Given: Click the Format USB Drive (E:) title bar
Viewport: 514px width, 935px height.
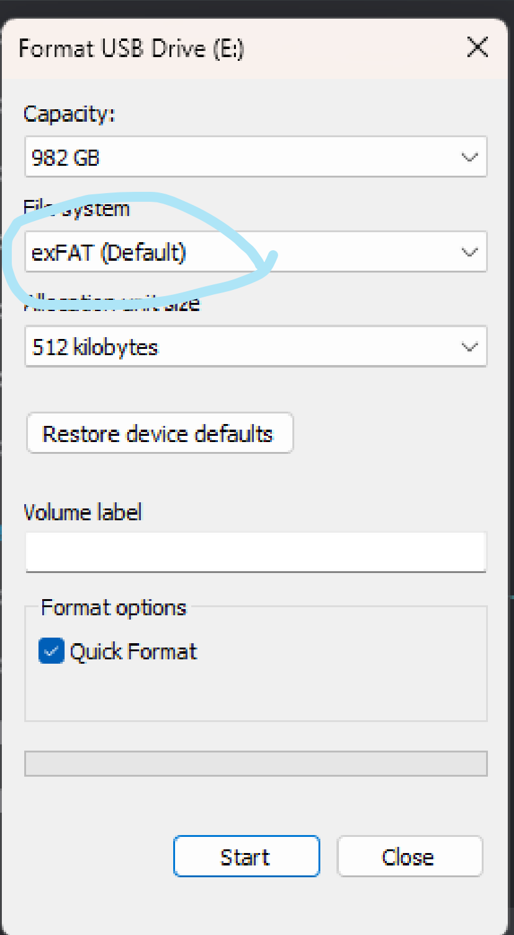Looking at the screenshot, I should pos(186,48).
